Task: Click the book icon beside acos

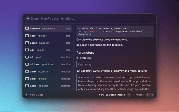Action: pyautogui.click(x=27, y=36)
